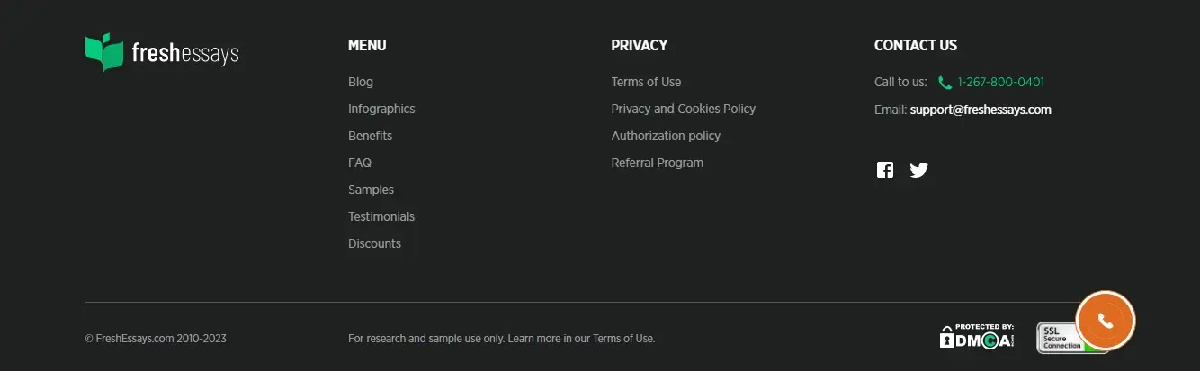Click the DMCA protected badge

tap(977, 337)
